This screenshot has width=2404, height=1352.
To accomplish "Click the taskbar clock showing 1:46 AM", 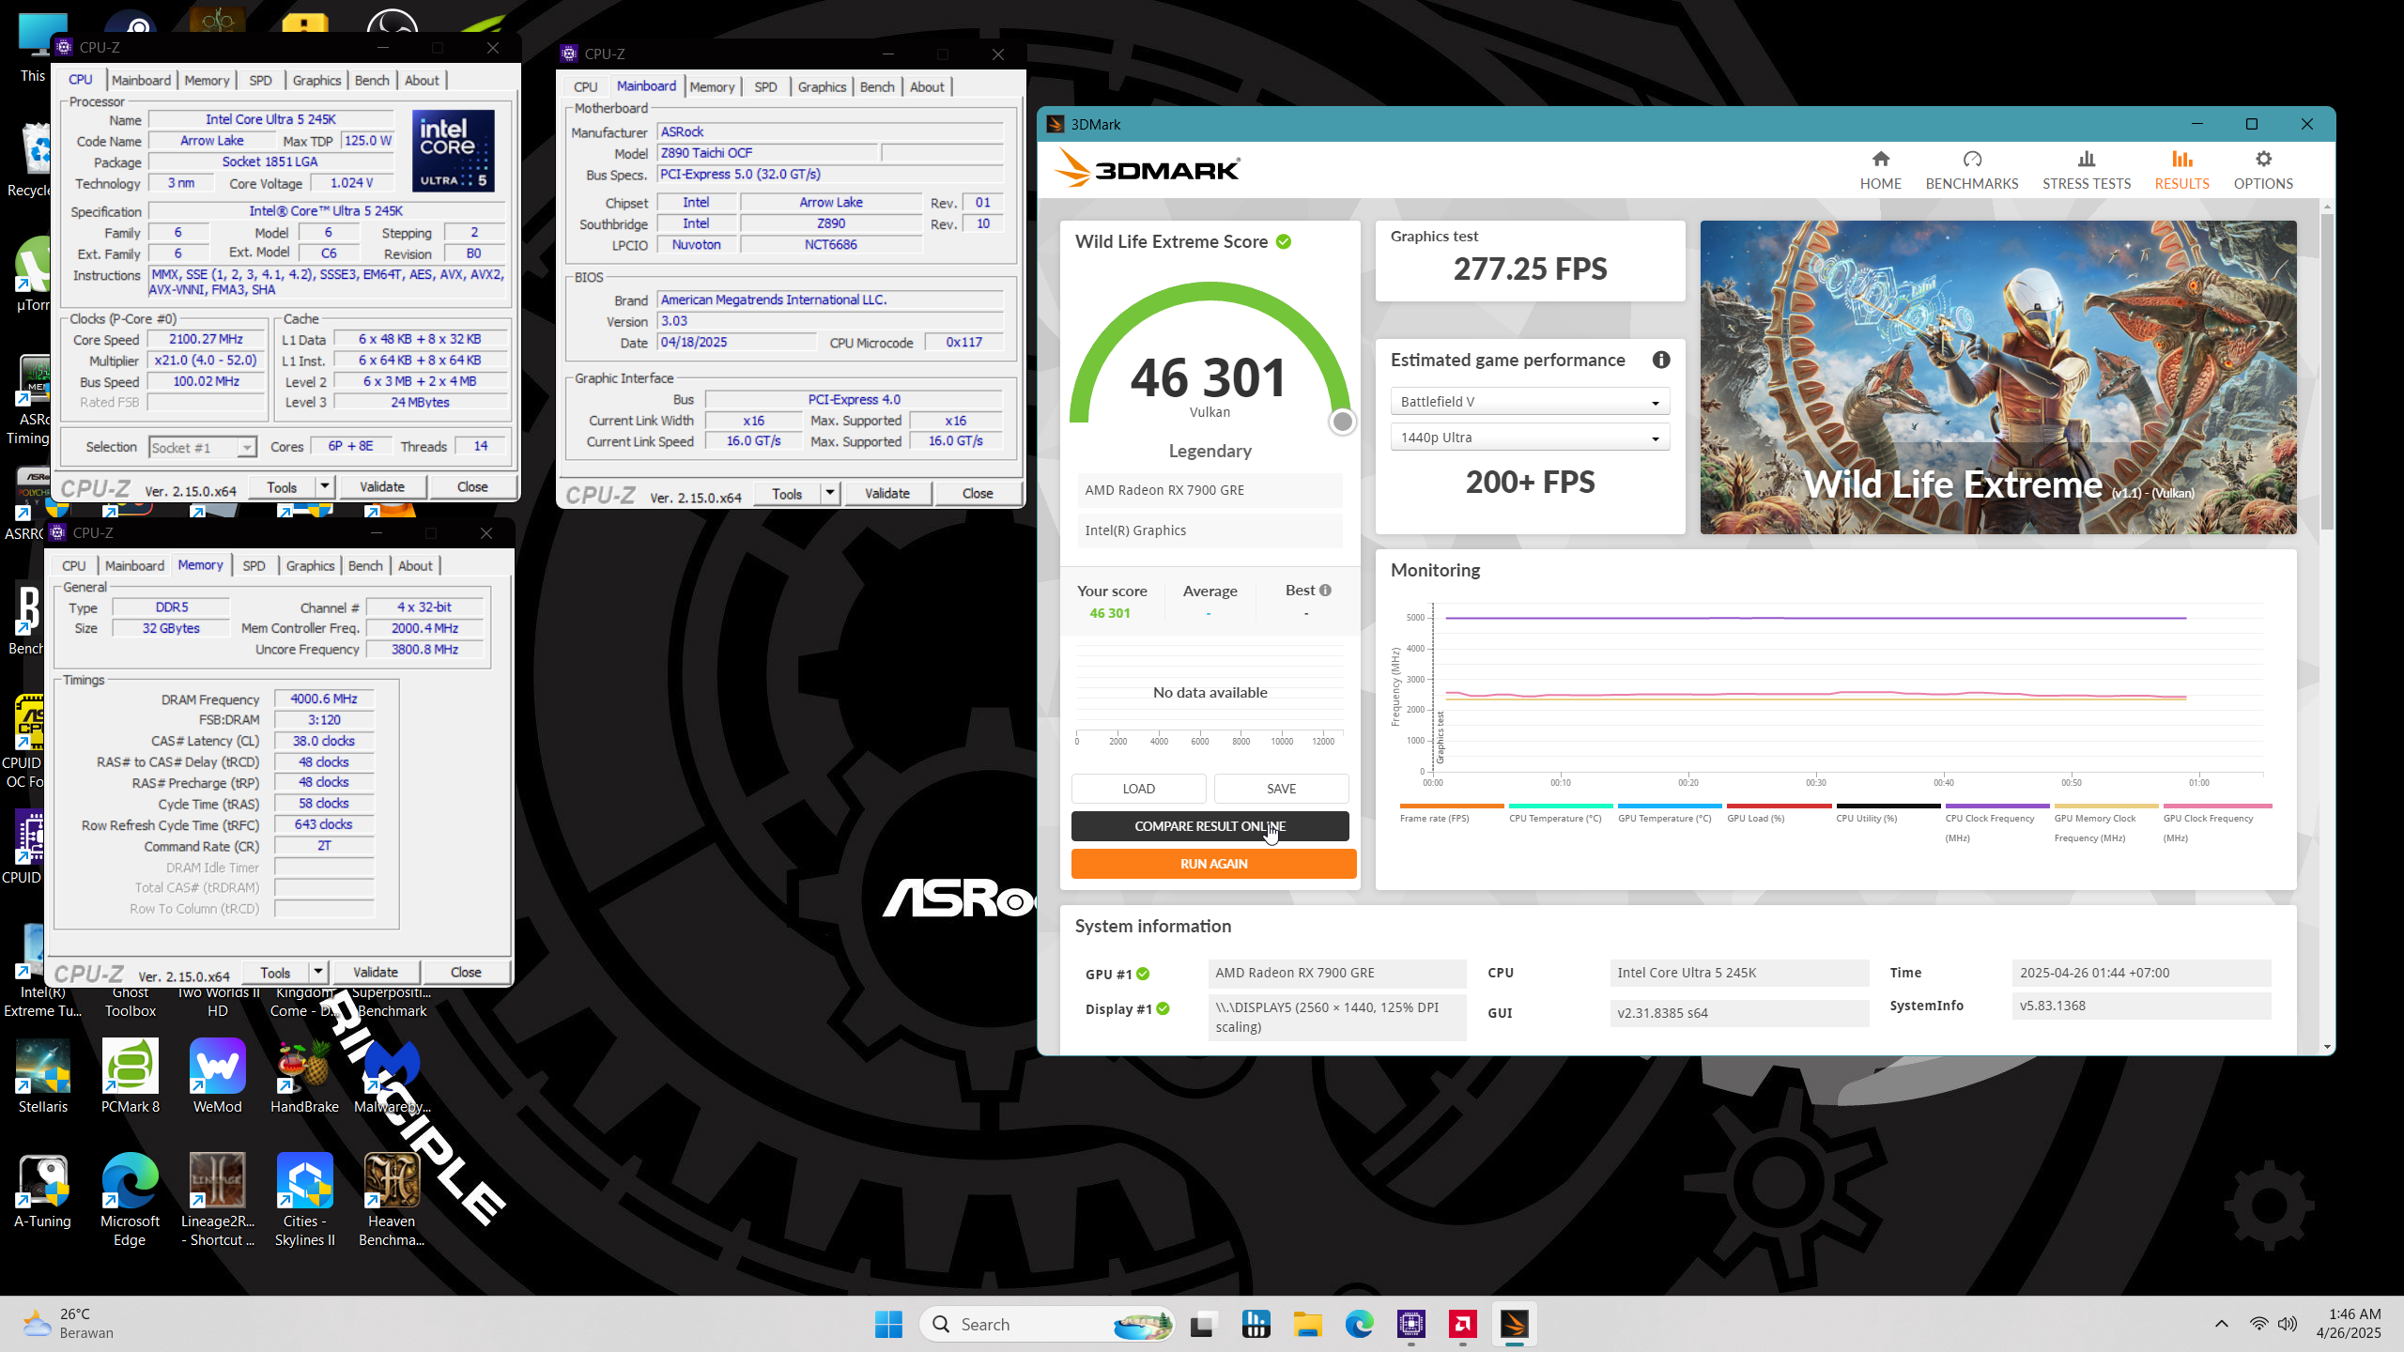I will 2348,1324.
